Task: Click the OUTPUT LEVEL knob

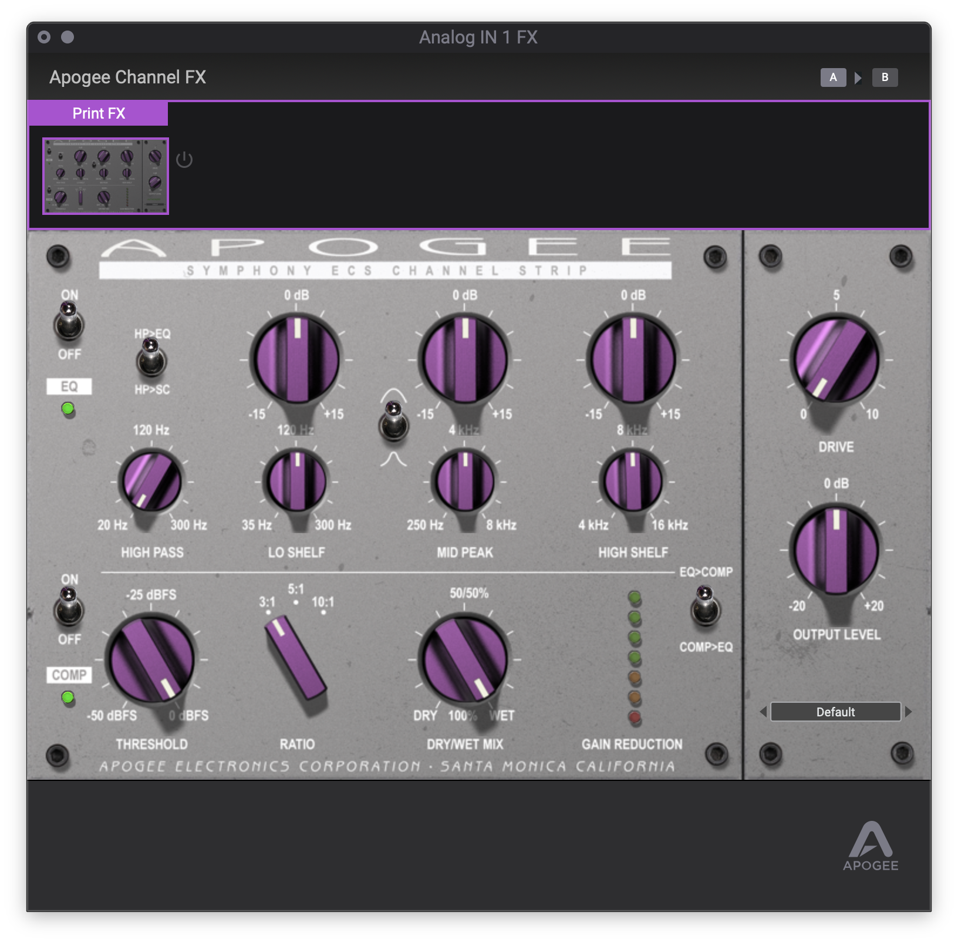Action: (836, 550)
